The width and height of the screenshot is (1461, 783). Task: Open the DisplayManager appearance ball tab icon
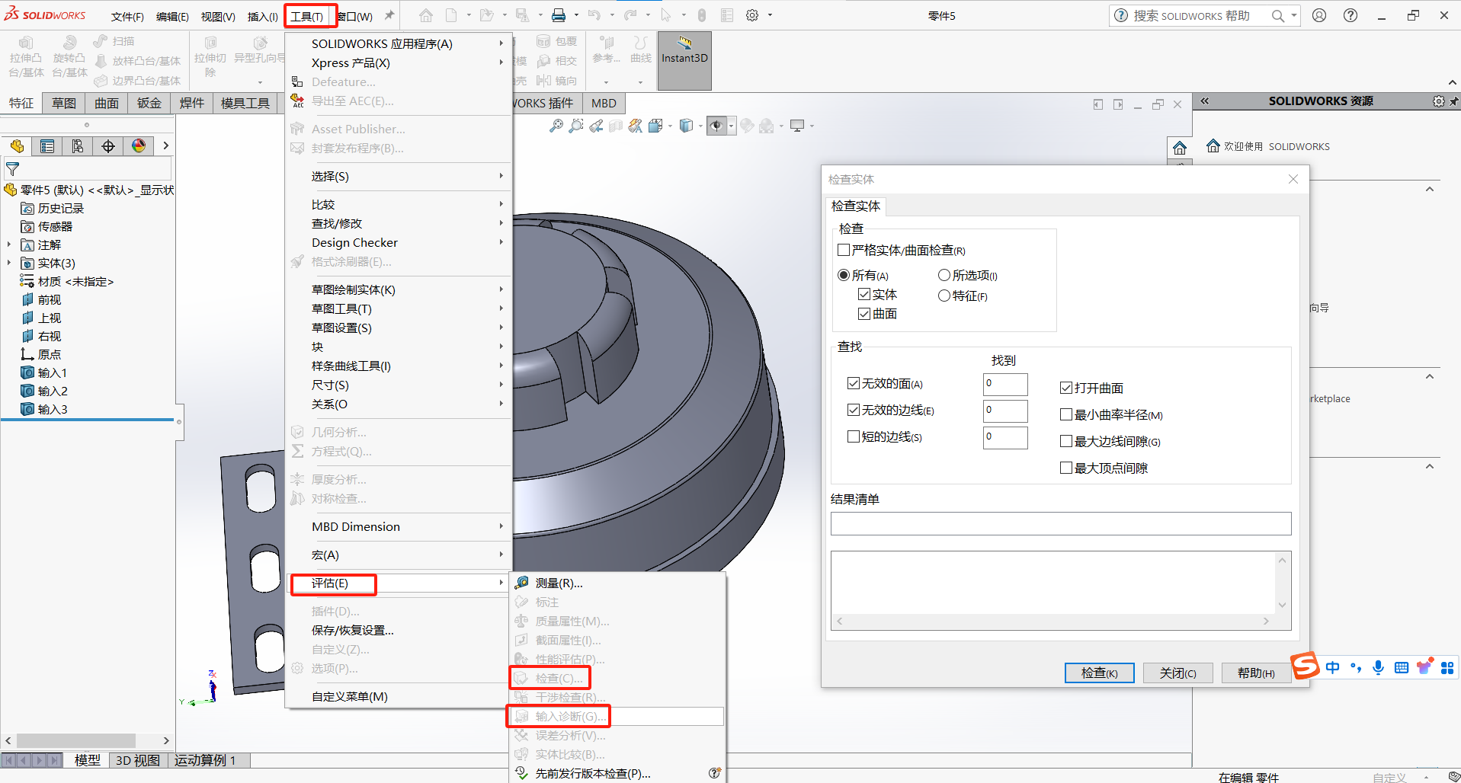click(x=139, y=146)
